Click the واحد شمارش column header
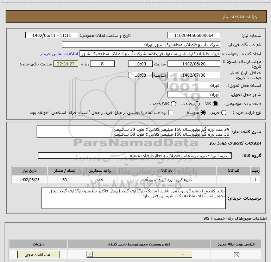The image size is (271, 262). point(100,171)
